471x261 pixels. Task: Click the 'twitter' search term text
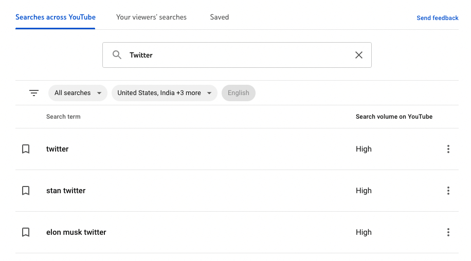click(58, 149)
